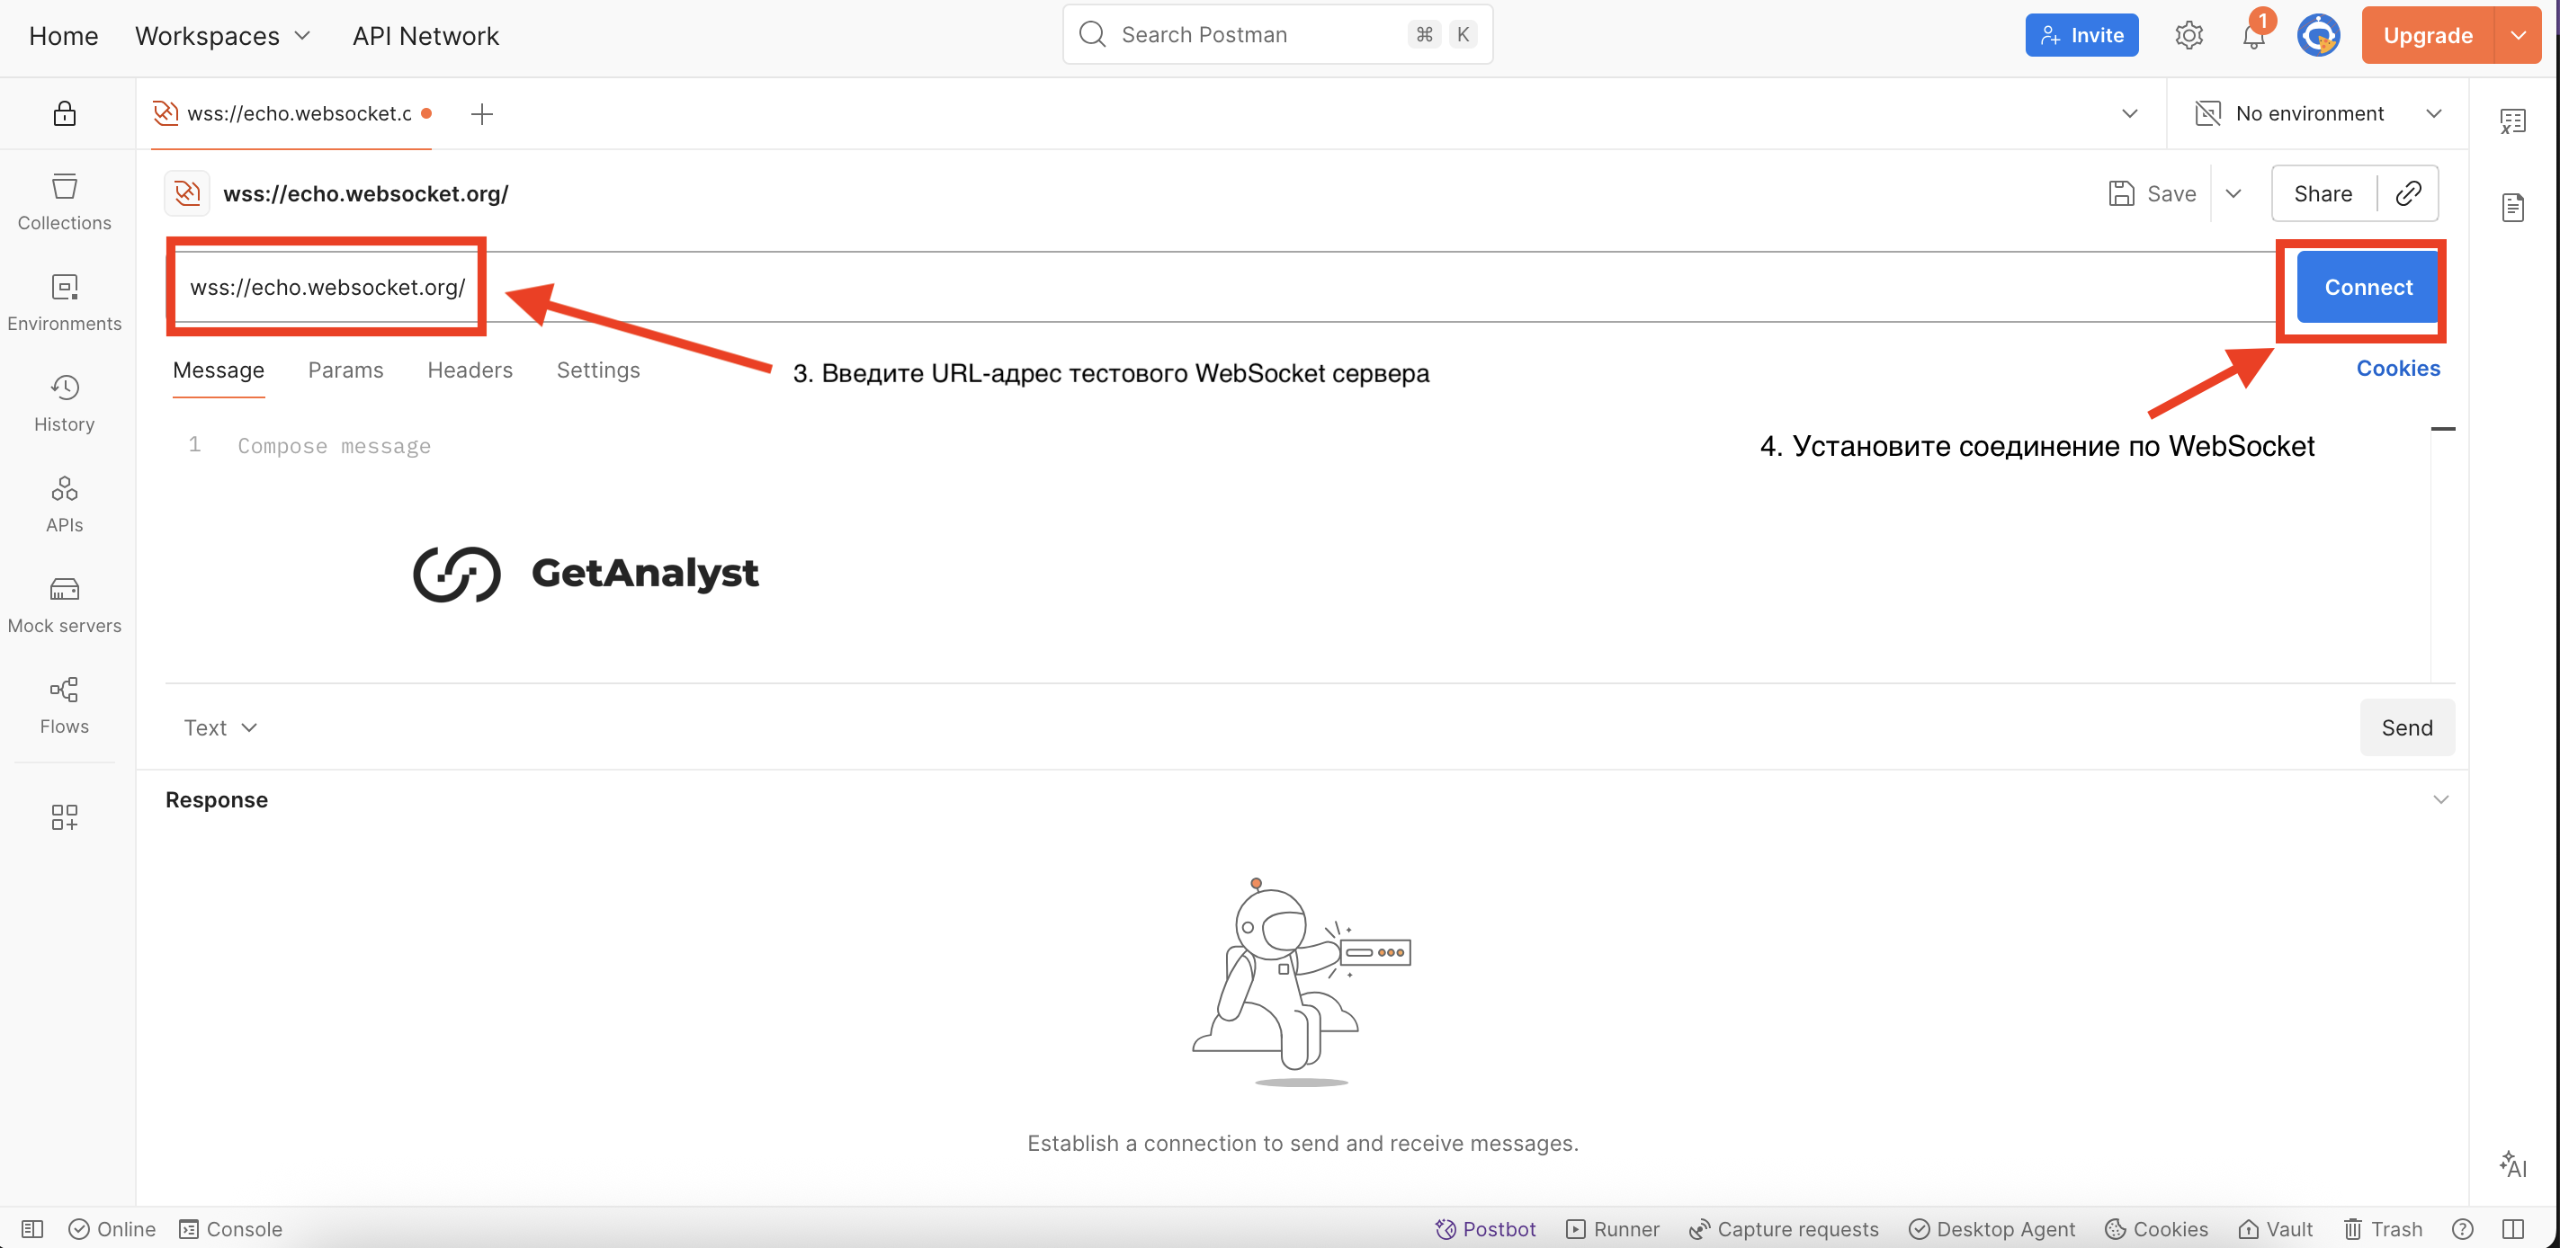The width and height of the screenshot is (2560, 1248).
Task: Open Postbot from the status bar
Action: pyautogui.click(x=1486, y=1228)
